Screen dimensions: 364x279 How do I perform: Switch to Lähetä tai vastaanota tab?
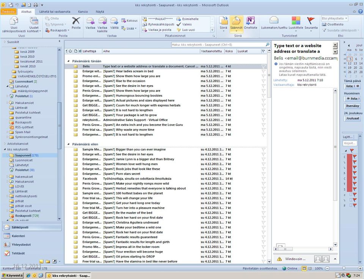click(55, 12)
